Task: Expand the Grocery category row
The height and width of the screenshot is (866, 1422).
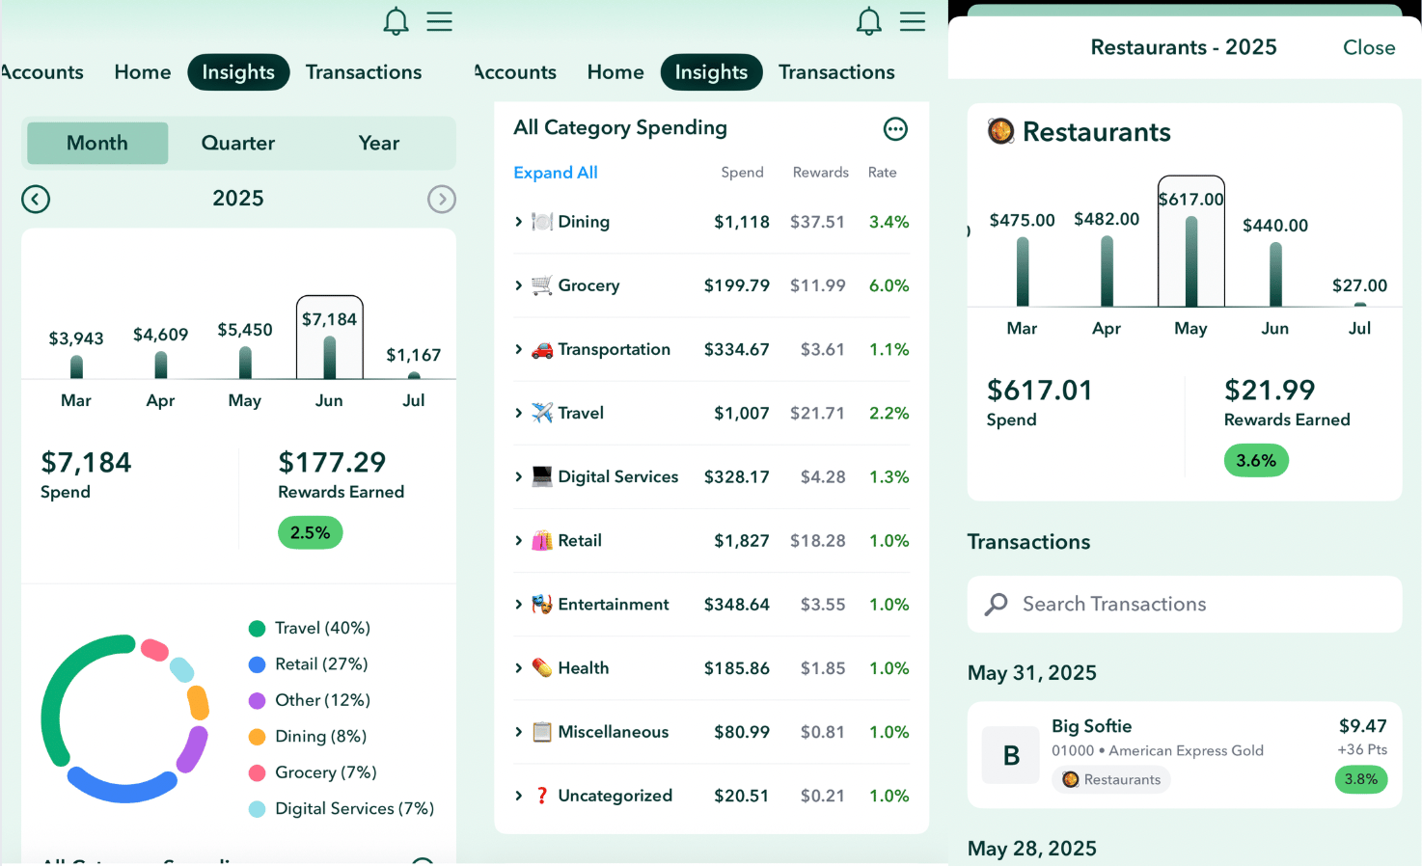Action: (x=518, y=285)
